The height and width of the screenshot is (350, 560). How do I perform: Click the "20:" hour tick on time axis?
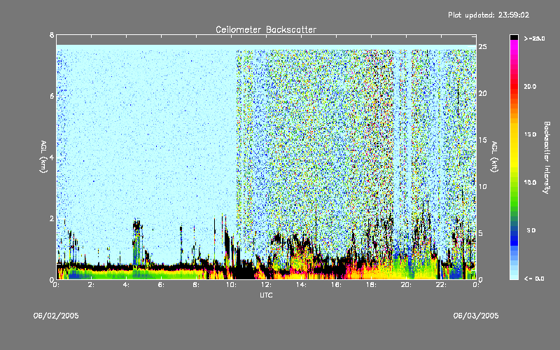(406, 285)
